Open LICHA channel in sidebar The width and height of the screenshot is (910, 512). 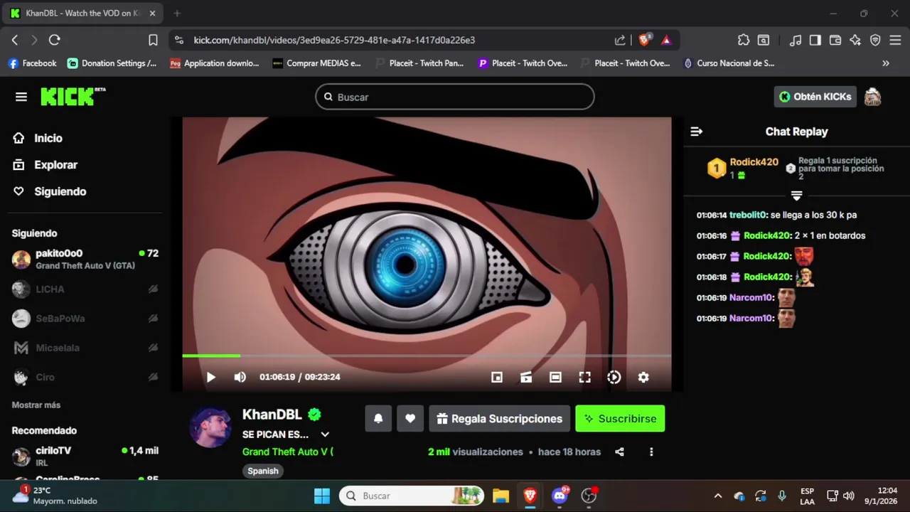click(x=85, y=289)
